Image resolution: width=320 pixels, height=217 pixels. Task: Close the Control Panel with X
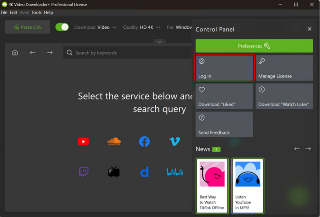(x=309, y=29)
